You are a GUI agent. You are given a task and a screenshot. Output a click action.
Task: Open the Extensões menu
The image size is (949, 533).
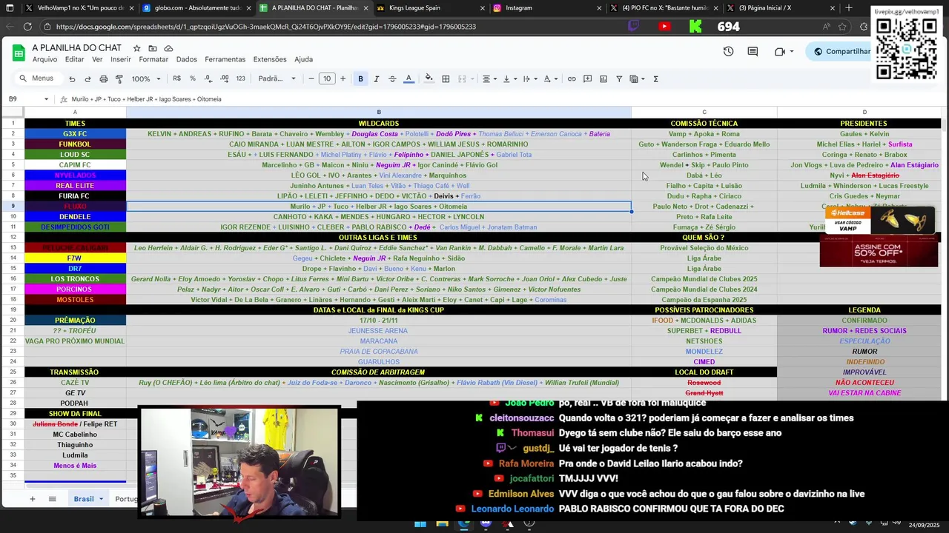click(270, 59)
